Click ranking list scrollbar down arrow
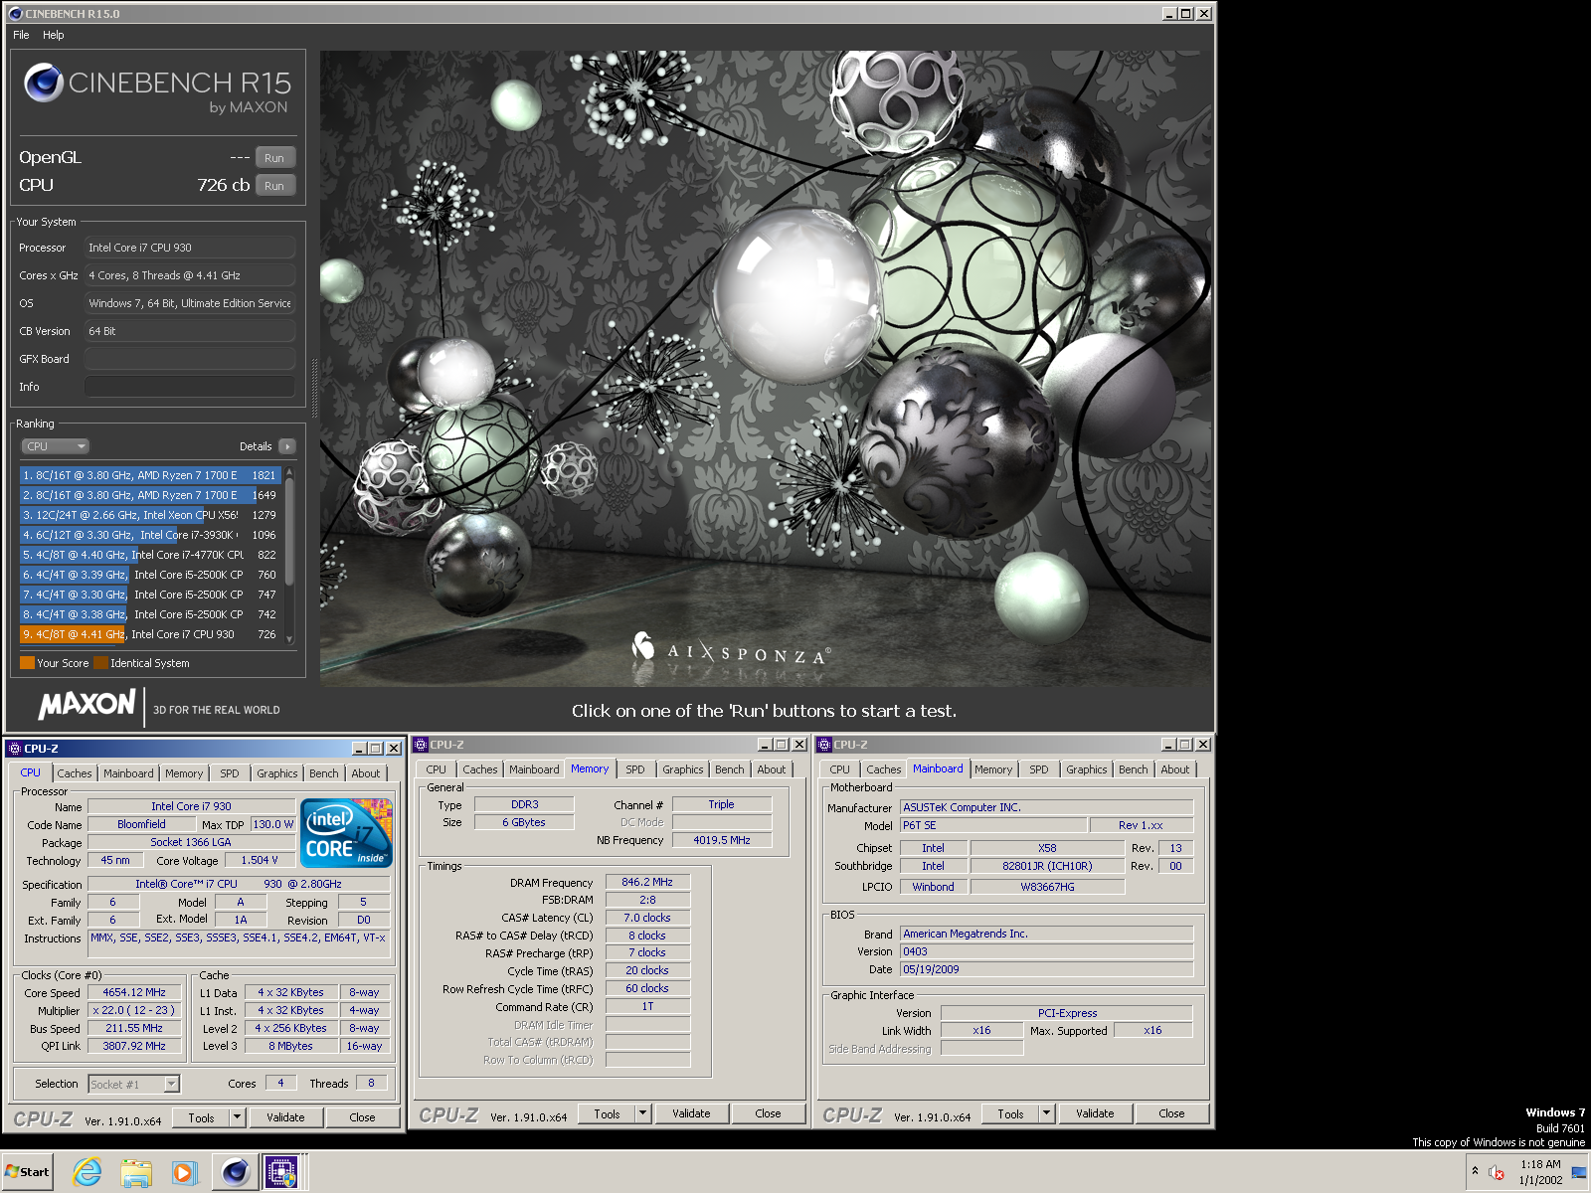Viewport: 1591px width, 1193px height. point(289,639)
